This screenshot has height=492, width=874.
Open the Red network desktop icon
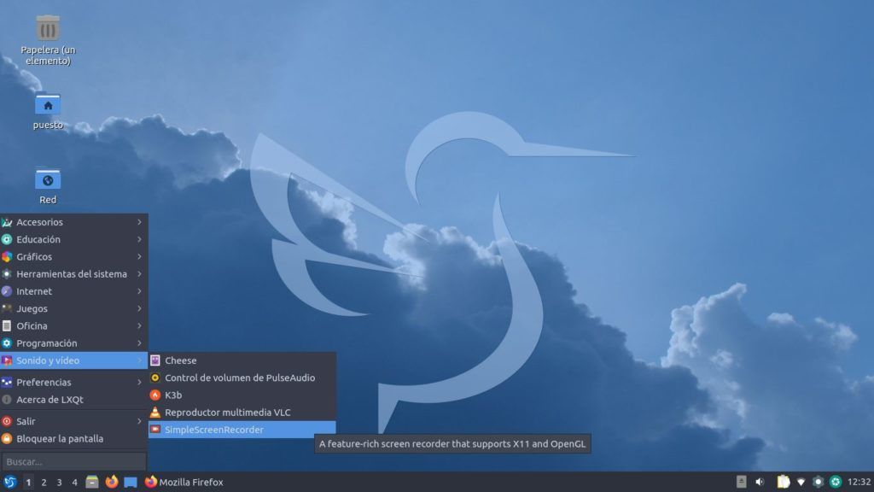pyautogui.click(x=48, y=179)
